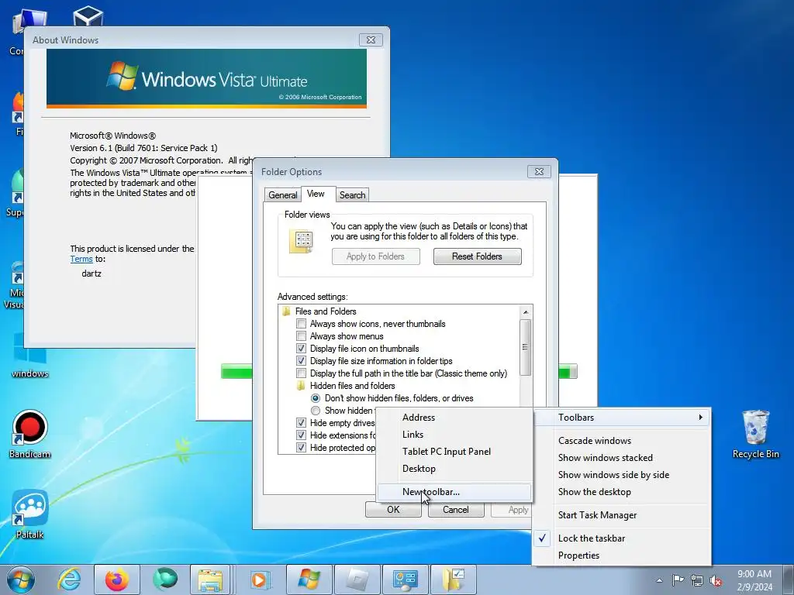794x595 pixels.
Task: Switch to the About Windows taskbar button
Action: (309, 580)
